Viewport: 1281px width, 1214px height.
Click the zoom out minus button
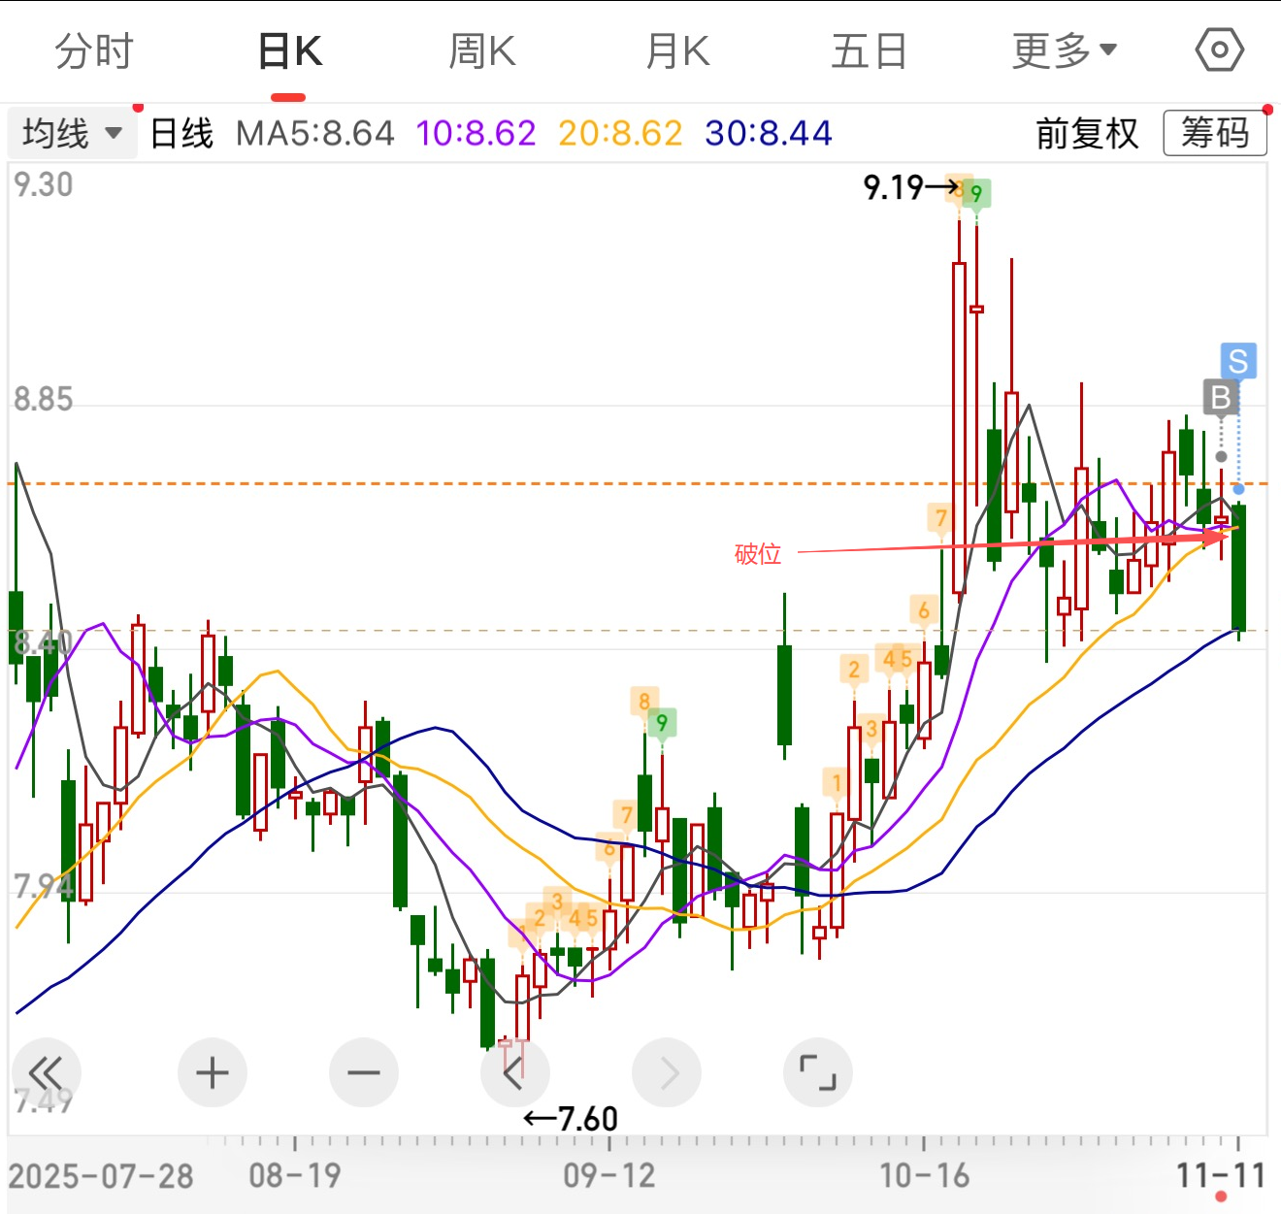(364, 1073)
